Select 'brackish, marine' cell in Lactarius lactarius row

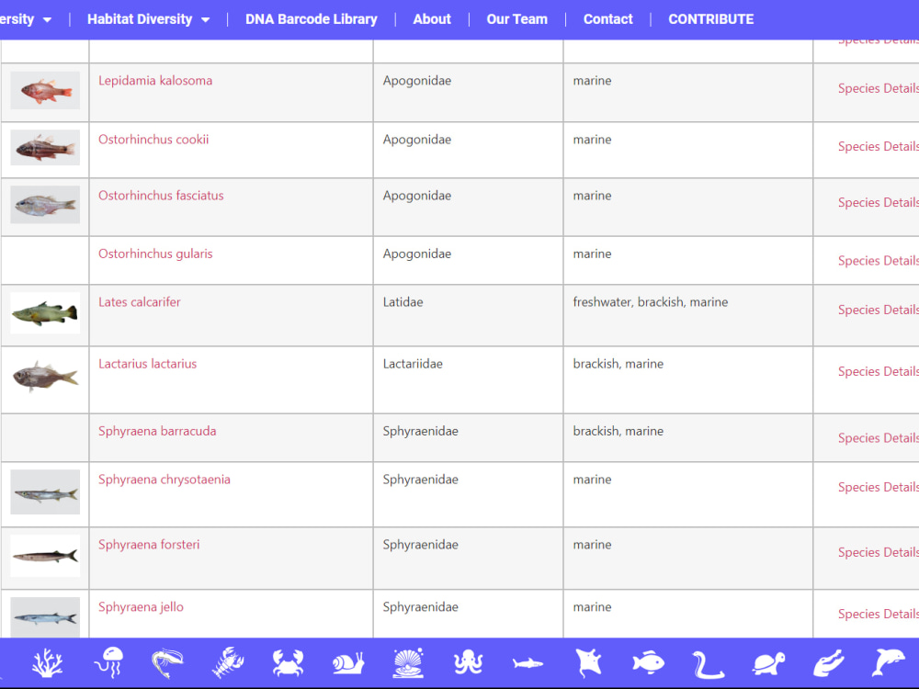point(687,379)
